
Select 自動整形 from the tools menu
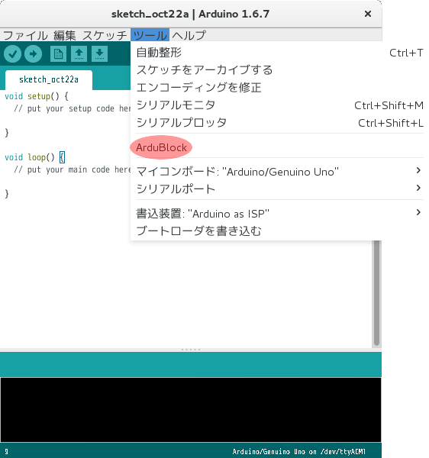tap(279, 53)
